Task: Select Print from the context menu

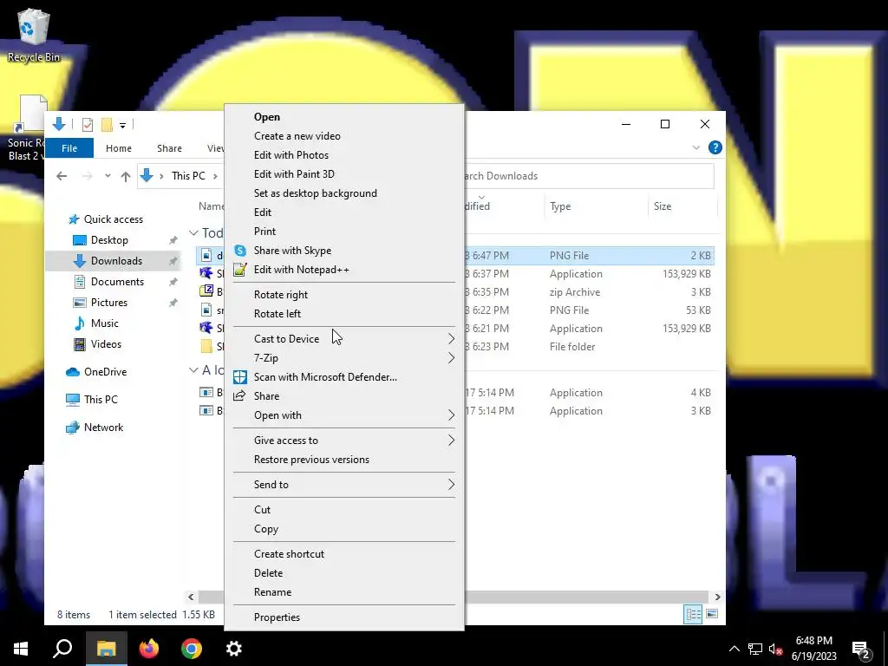Action: [x=344, y=232]
